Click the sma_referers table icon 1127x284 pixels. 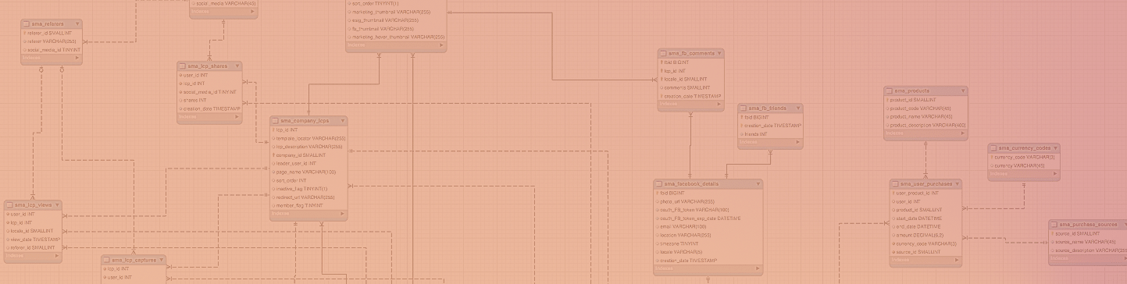[27, 24]
